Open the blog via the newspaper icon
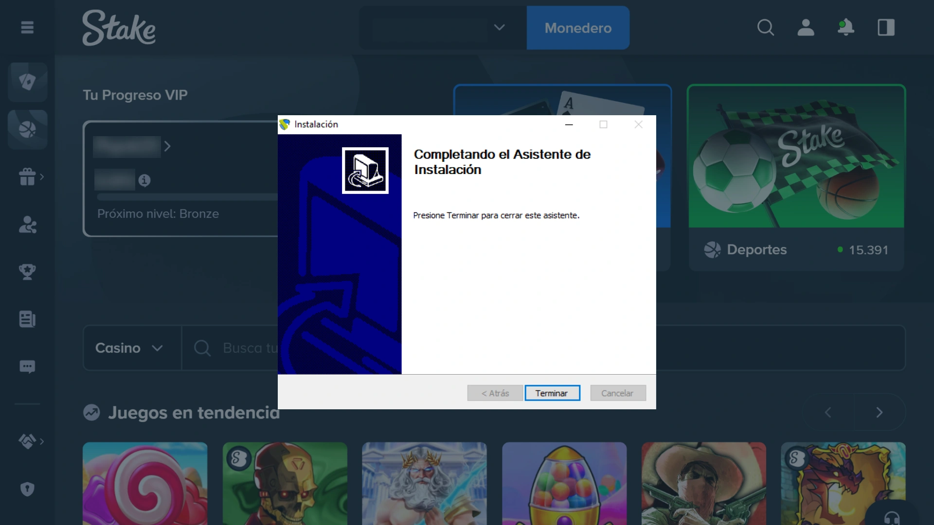The image size is (934, 525). coord(27,319)
